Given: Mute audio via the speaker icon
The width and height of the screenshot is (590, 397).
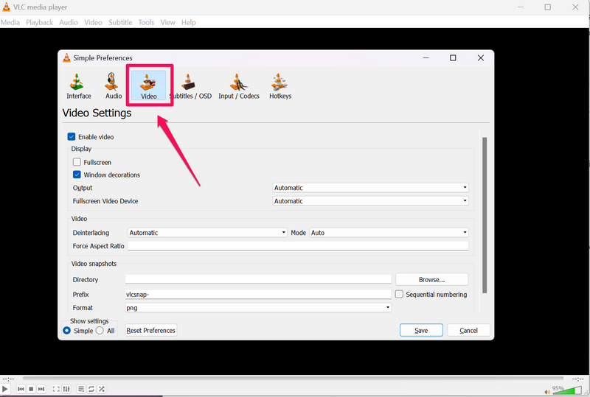Looking at the screenshot, I should [x=547, y=392].
